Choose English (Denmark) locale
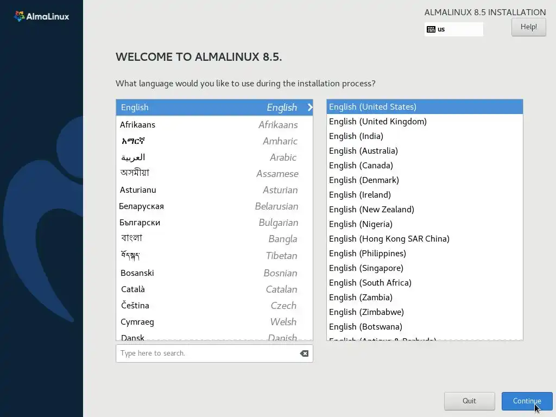 425,180
